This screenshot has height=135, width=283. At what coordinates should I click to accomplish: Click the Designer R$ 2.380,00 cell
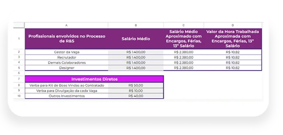click(x=184, y=68)
